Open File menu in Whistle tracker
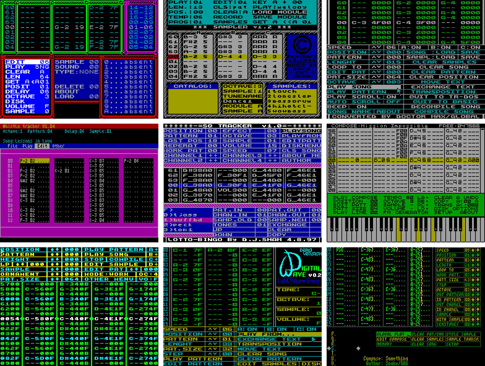Viewport: 485px width, 366px height. point(13,146)
